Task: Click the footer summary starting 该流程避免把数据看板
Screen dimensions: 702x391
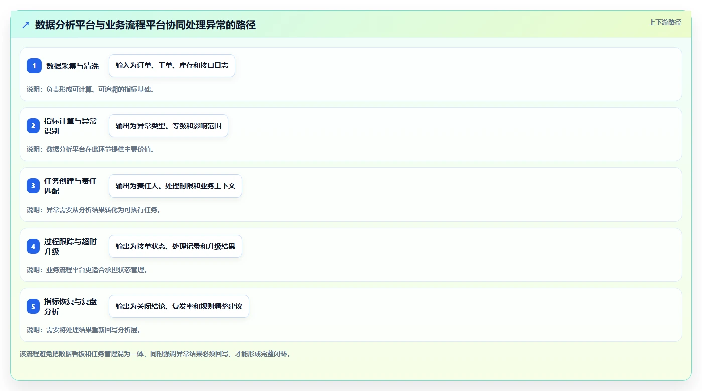Action: (155, 354)
